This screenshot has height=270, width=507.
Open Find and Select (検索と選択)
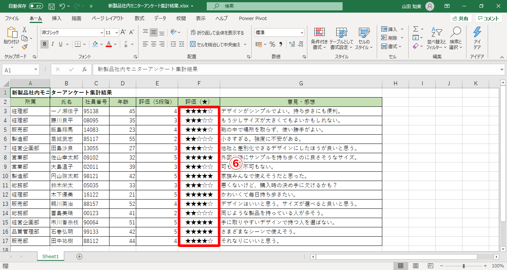pos(455,38)
